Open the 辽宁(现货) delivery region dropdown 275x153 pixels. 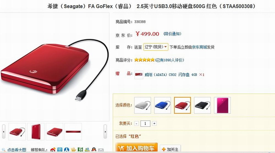[156, 47]
